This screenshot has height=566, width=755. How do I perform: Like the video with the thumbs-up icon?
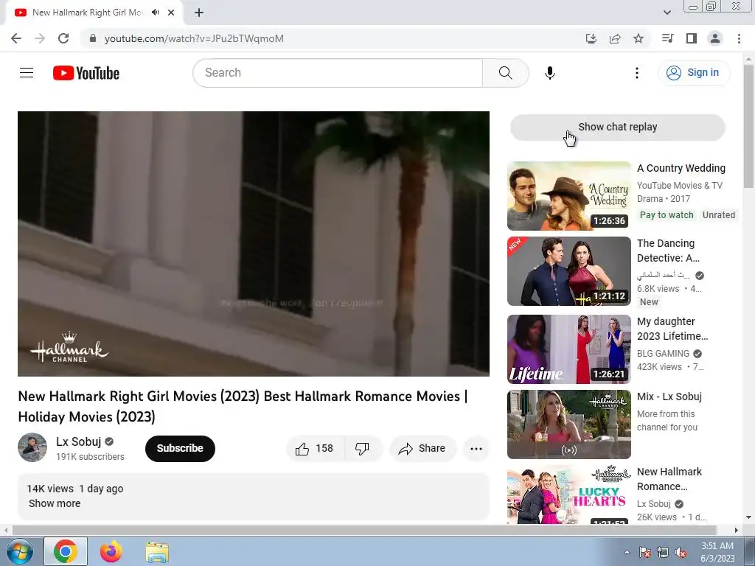click(x=315, y=449)
